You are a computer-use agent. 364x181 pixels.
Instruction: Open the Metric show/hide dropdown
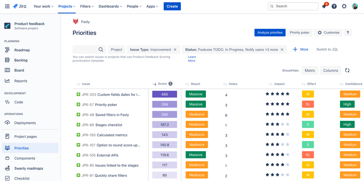(x=310, y=71)
